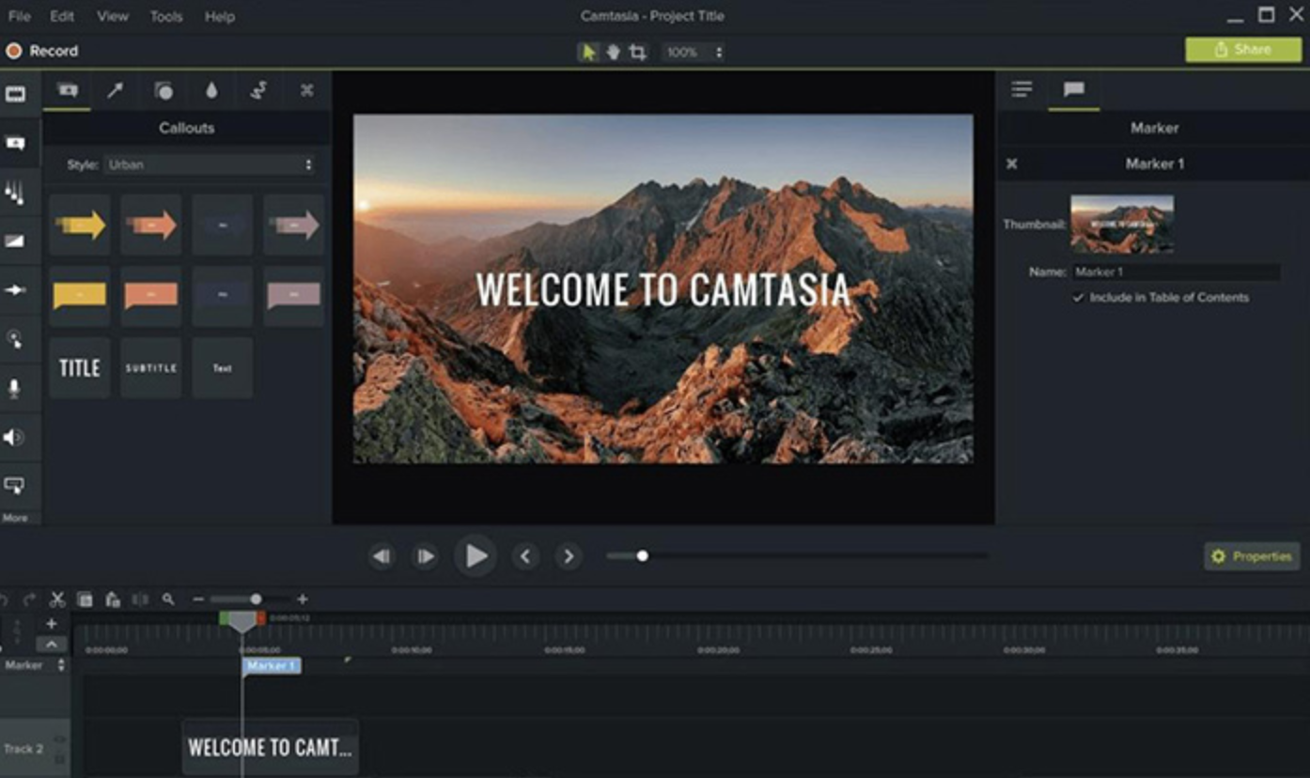The image size is (1310, 778).
Task: Open the Tools menu
Action: tap(166, 16)
